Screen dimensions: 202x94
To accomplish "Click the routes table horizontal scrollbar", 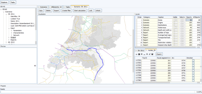I will [x=153, y=83].
